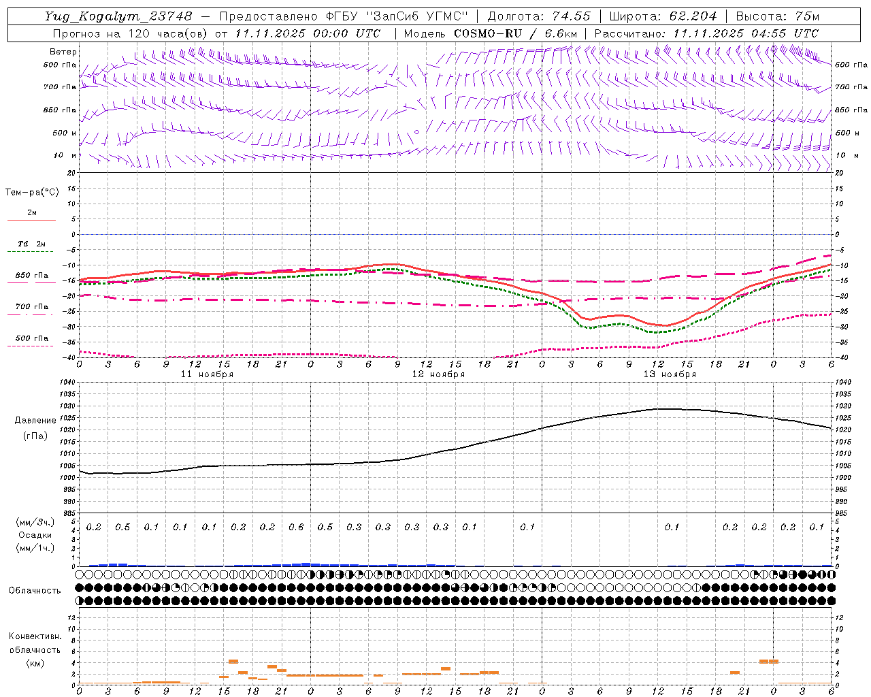
Task: Click the (км) convective cloud unit label
Action: coord(35,663)
